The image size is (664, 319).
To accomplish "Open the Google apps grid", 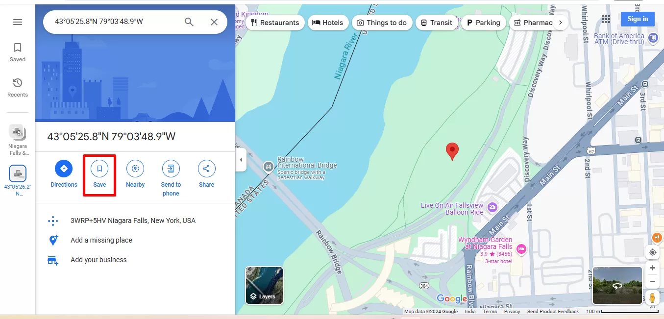I will [x=606, y=19].
